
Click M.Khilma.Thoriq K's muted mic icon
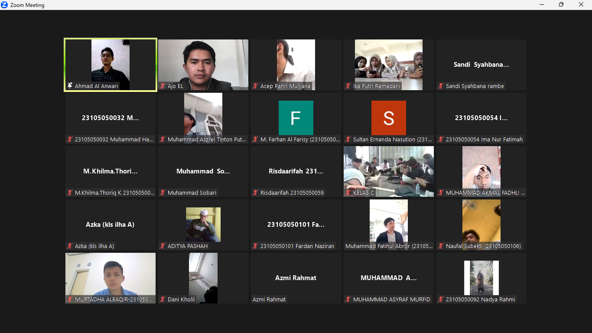point(70,193)
